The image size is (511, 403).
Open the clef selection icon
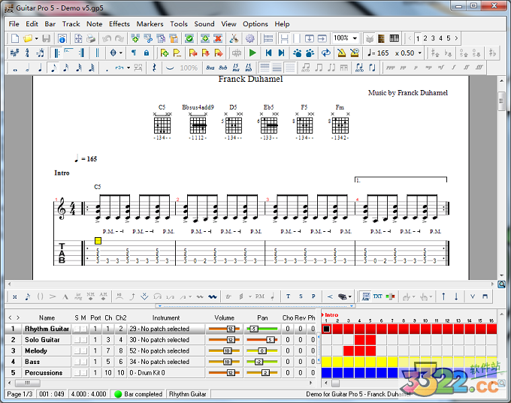(x=27, y=53)
